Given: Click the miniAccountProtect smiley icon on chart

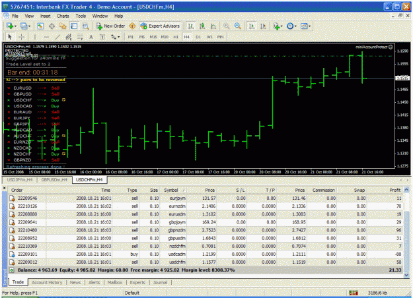Looking at the screenshot, I should pyautogui.click(x=391, y=47).
